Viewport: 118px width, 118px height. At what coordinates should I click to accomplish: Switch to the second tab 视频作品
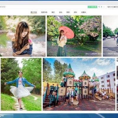tap(44, 12)
